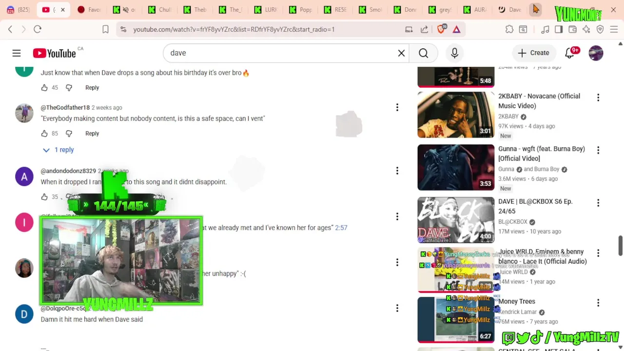This screenshot has height=351, width=624.
Task: Switch to the 'LURK' tab
Action: (x=266, y=10)
